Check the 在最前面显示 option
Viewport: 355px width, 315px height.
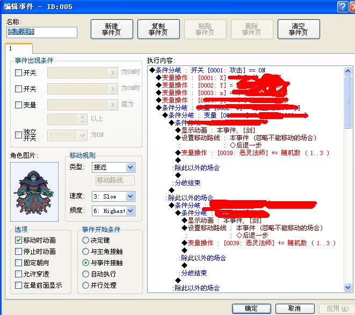coord(18,285)
